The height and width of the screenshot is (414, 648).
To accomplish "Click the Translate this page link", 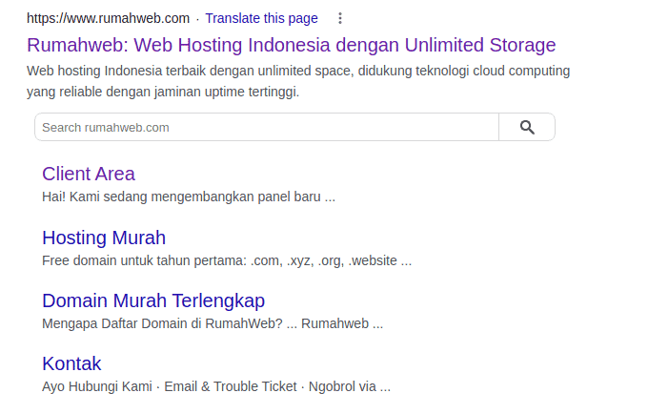I will (261, 18).
